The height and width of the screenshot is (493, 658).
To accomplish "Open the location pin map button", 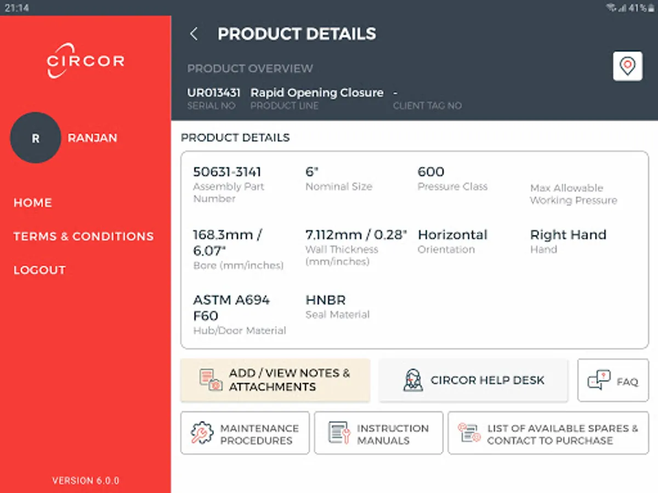I will pos(627,66).
